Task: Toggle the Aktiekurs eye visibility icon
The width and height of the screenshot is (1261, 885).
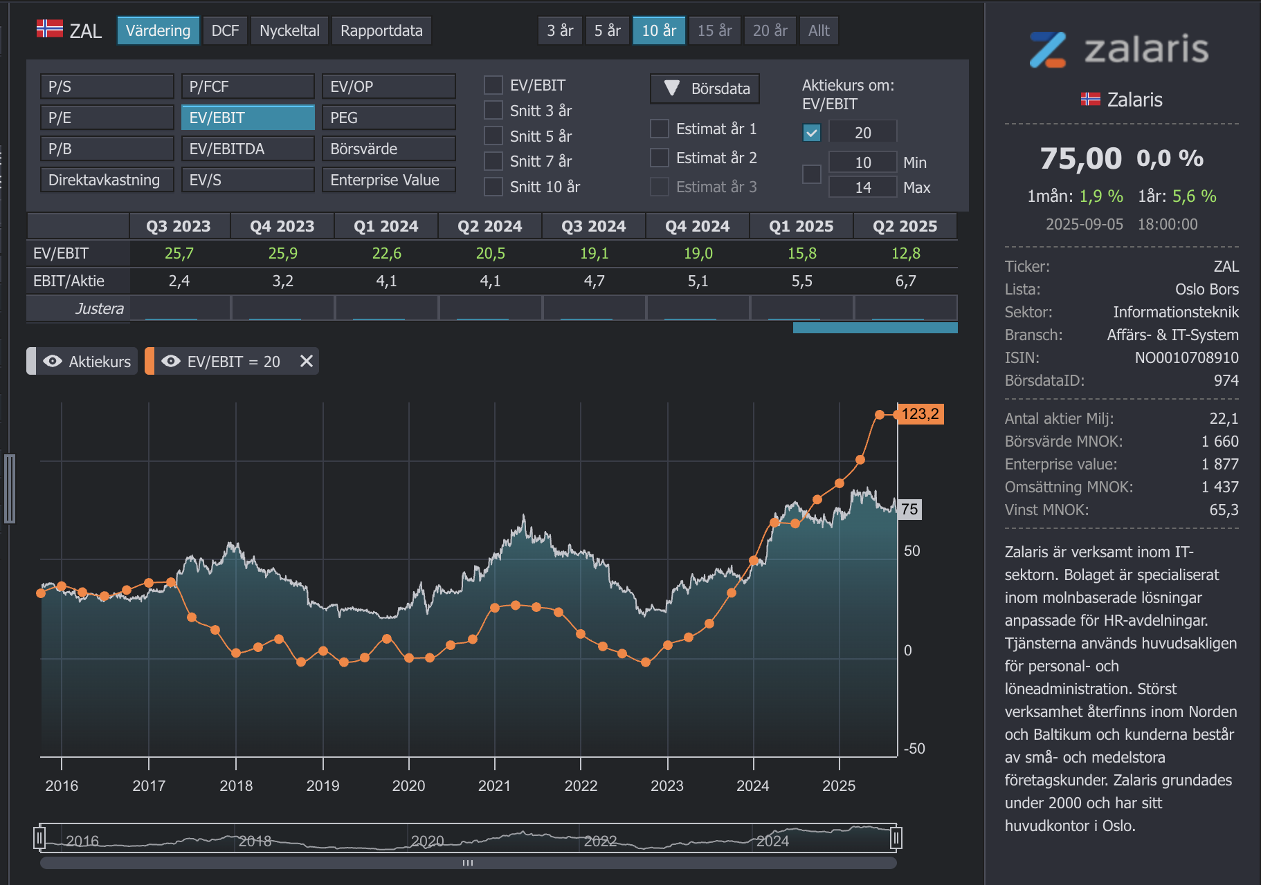Action: (x=53, y=362)
